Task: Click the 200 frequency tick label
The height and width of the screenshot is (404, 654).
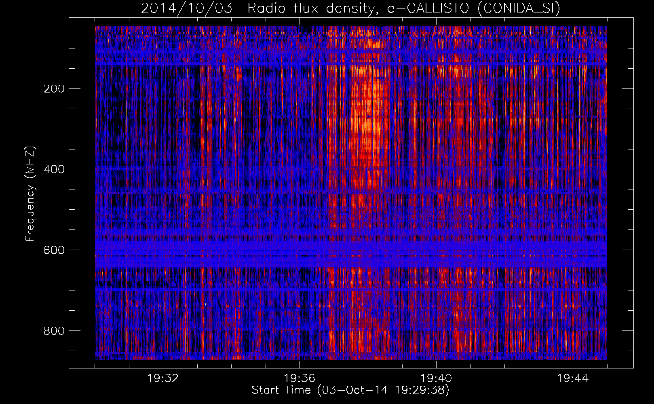Action: [54, 89]
